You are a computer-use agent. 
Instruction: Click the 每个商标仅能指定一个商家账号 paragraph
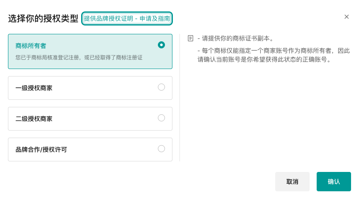coord(273,55)
